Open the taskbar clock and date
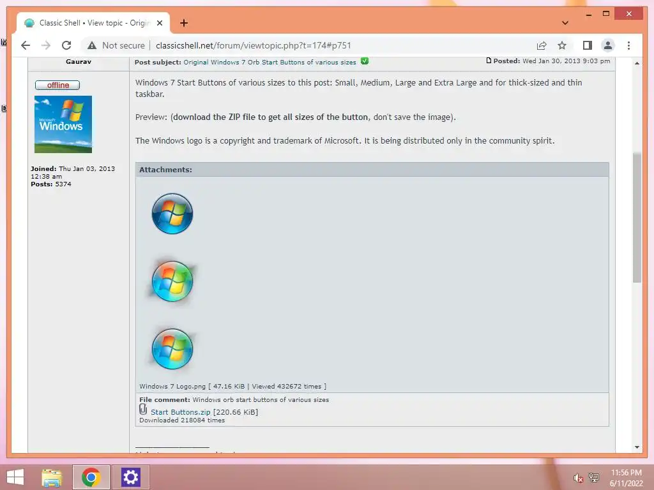 pos(626,478)
